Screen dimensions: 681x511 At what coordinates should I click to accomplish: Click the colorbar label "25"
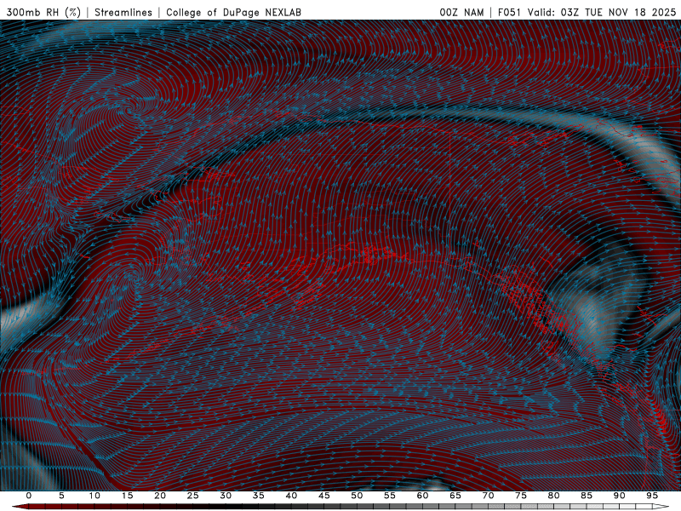(192, 496)
